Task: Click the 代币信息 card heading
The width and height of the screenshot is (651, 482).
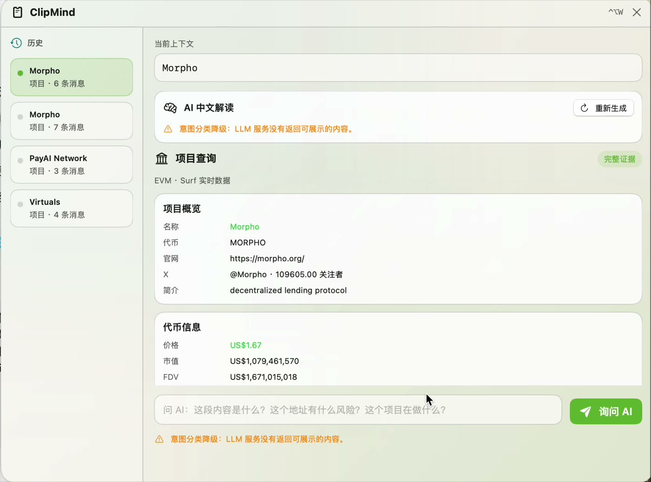Action: click(182, 327)
